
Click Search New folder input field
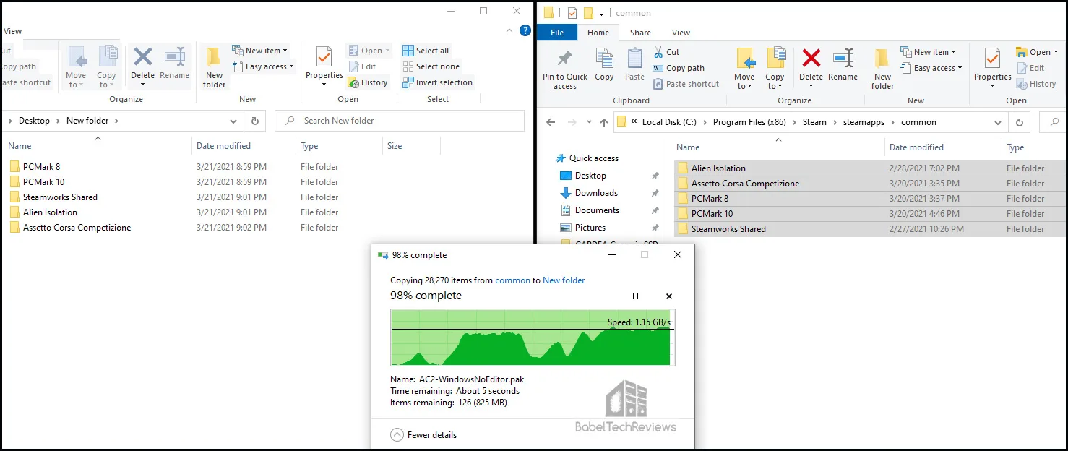click(400, 121)
